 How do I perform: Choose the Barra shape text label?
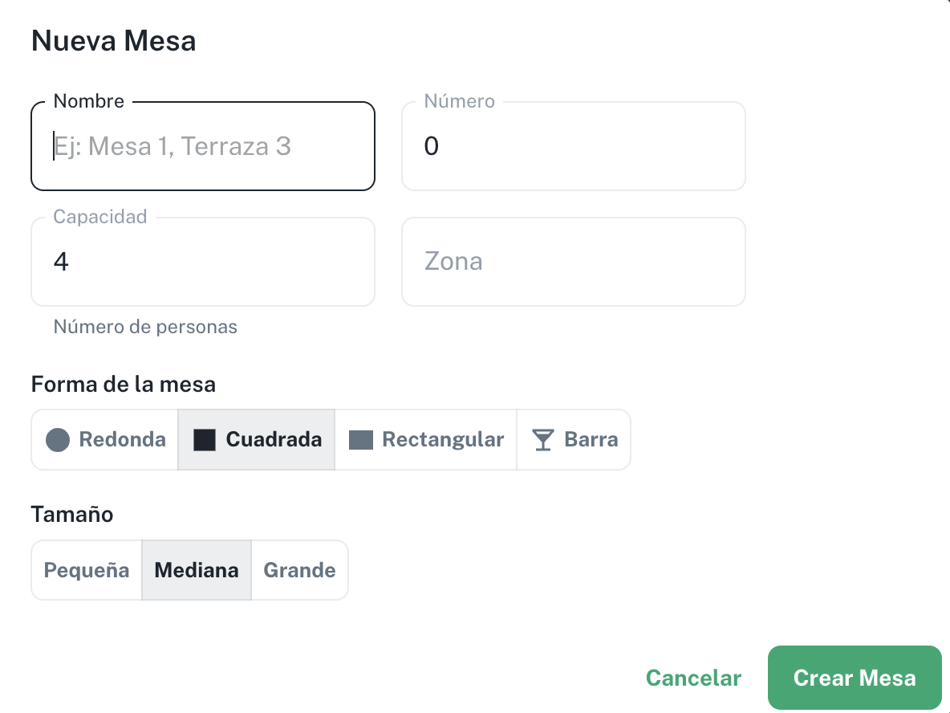pos(591,440)
